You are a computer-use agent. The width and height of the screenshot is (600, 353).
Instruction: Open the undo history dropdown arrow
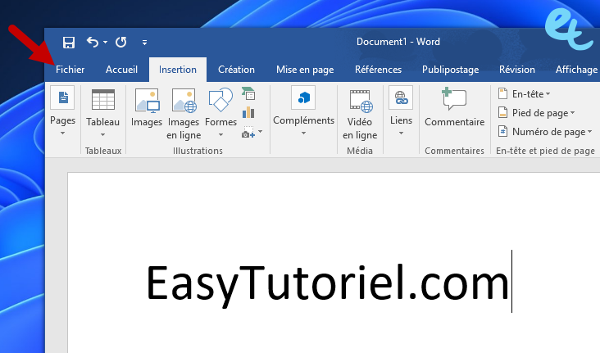point(105,42)
